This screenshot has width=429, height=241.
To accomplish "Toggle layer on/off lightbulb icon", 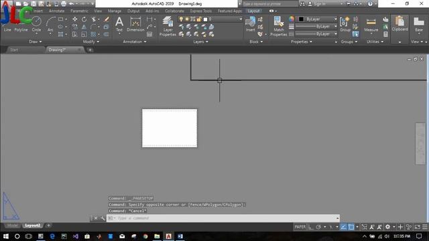I will pyautogui.click(x=181, y=19).
